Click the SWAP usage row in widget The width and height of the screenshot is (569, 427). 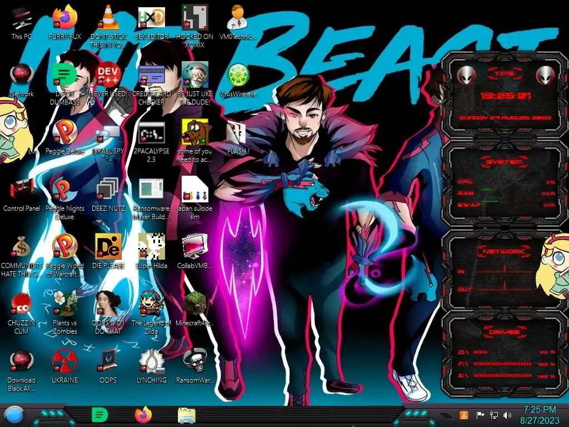[x=506, y=205]
